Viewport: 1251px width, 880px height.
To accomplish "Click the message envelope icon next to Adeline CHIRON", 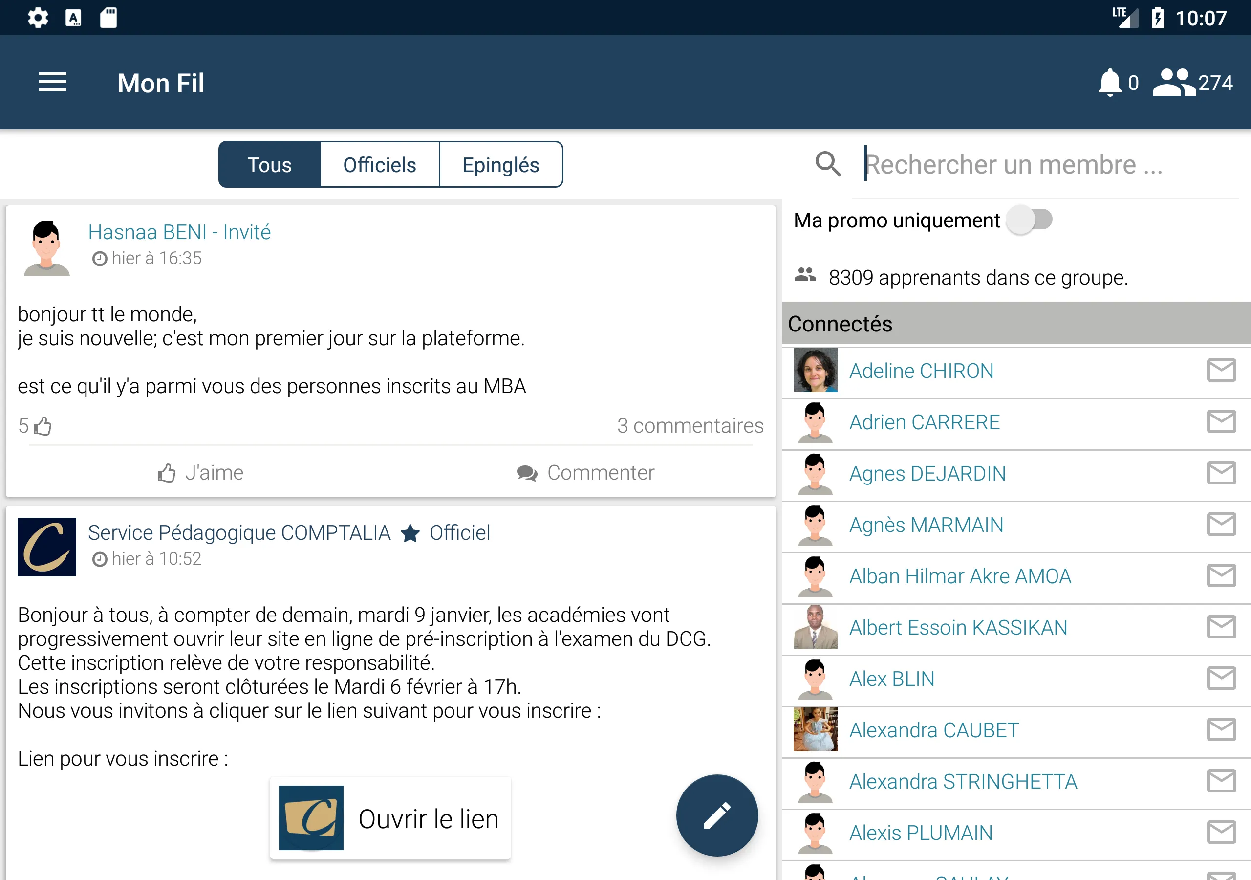I will [x=1222, y=371].
